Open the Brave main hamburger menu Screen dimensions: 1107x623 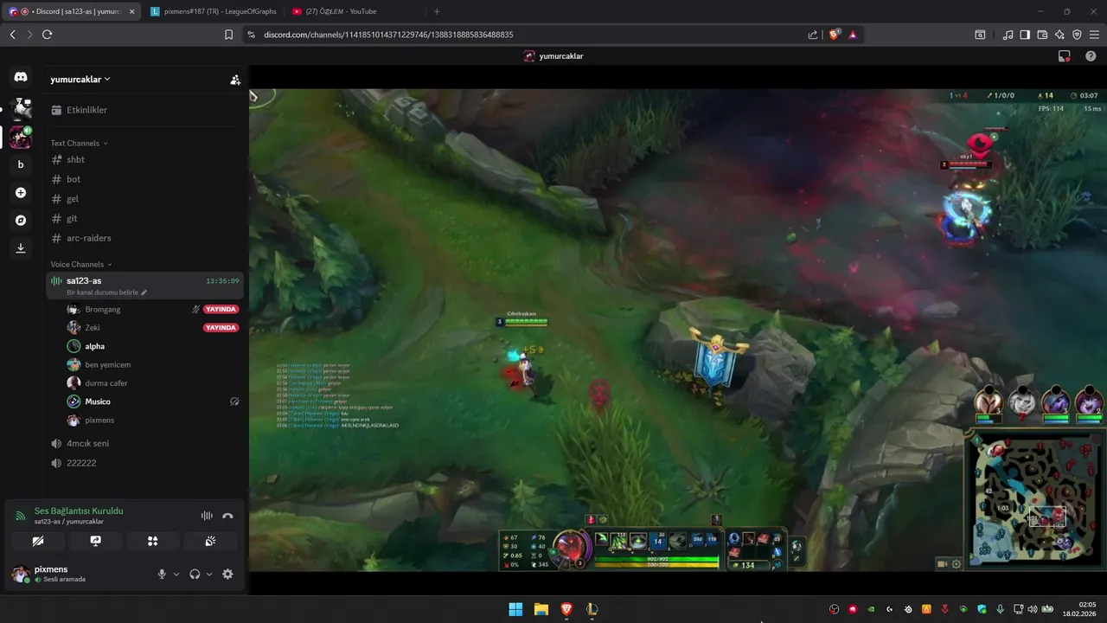tap(1094, 35)
